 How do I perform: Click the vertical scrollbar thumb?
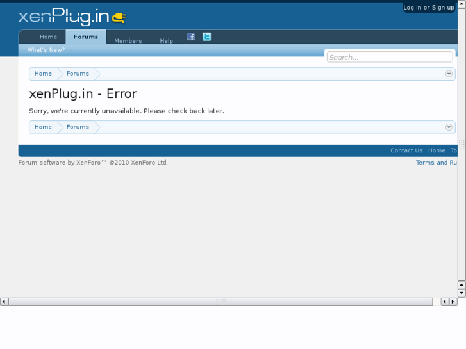pyautogui.click(x=462, y=144)
